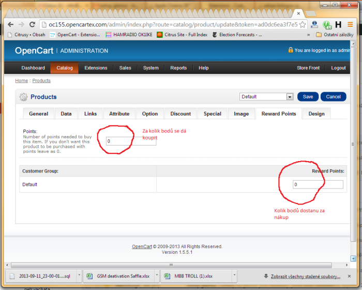362x290 pixels.
Task: Click Logout in the admin menu
Action: coord(338,68)
